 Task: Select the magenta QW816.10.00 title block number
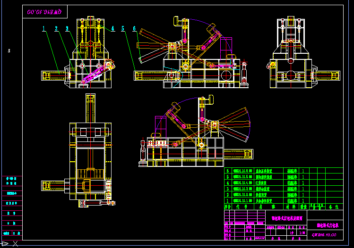point(324,235)
